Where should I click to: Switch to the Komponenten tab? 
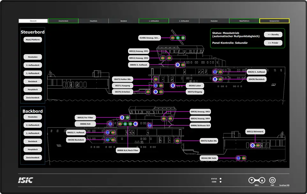(274, 21)
